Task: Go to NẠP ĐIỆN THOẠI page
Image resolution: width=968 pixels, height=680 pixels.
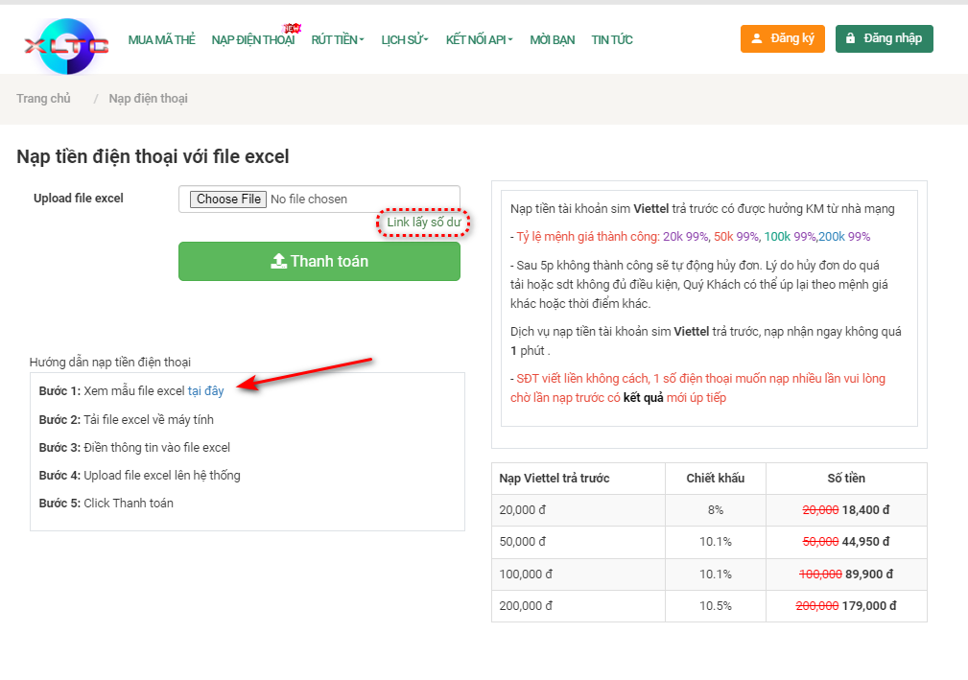Action: point(253,40)
